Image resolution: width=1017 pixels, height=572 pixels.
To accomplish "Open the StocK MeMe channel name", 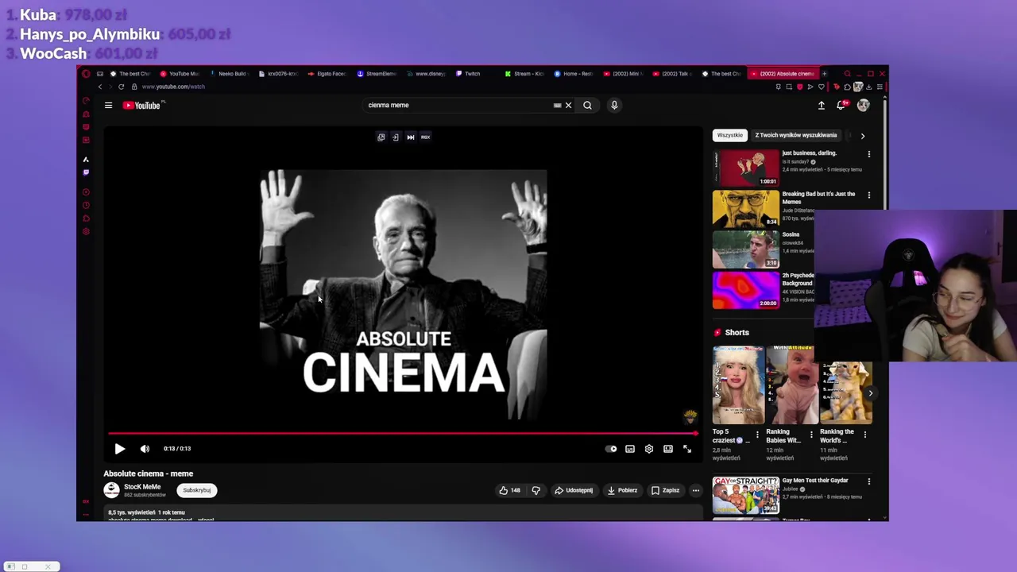I will coord(142,487).
